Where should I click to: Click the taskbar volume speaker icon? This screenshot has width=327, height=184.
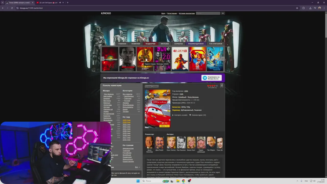click(x=314, y=181)
